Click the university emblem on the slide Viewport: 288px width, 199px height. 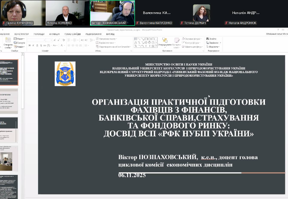click(x=65, y=74)
